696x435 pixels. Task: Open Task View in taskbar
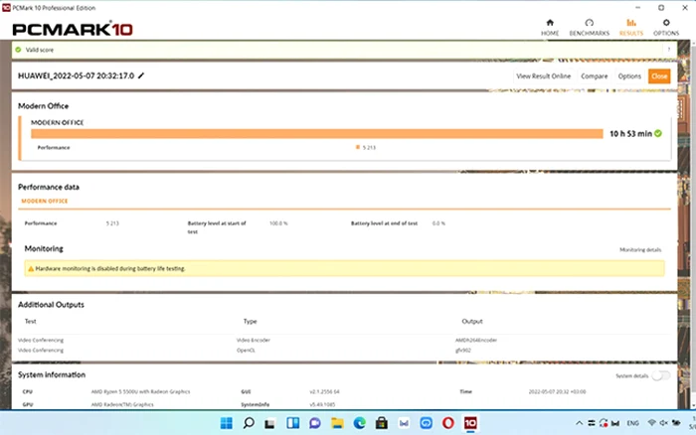coord(269,423)
